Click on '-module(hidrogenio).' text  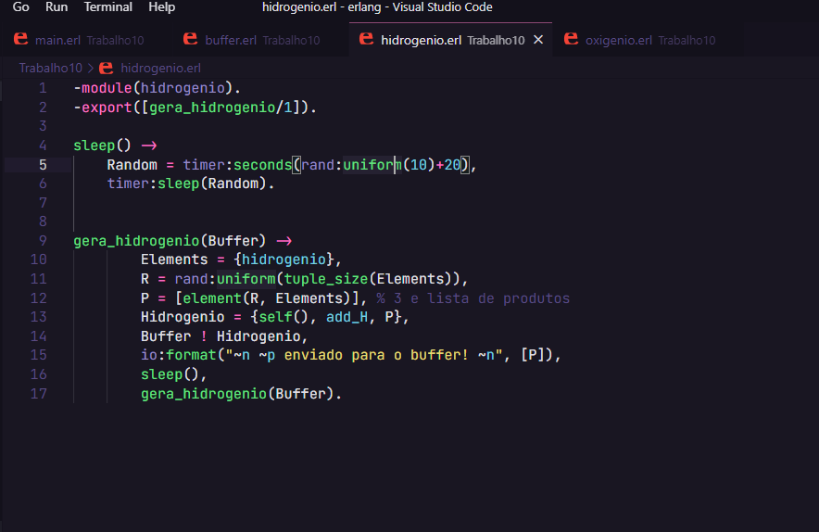157,88
